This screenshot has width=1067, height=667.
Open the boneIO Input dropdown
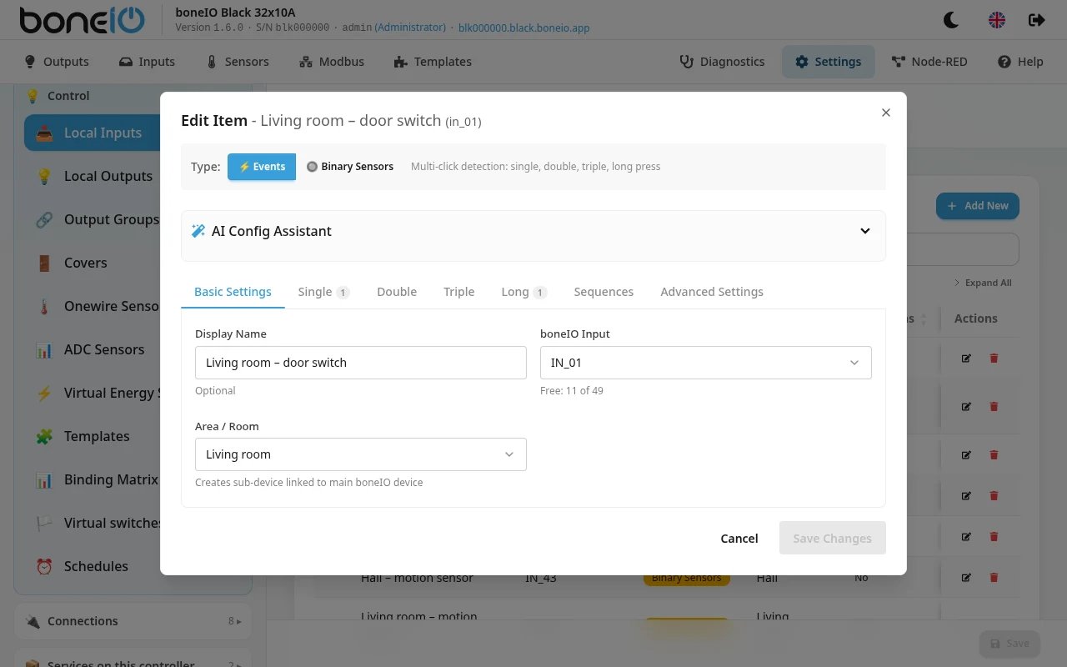click(x=706, y=363)
